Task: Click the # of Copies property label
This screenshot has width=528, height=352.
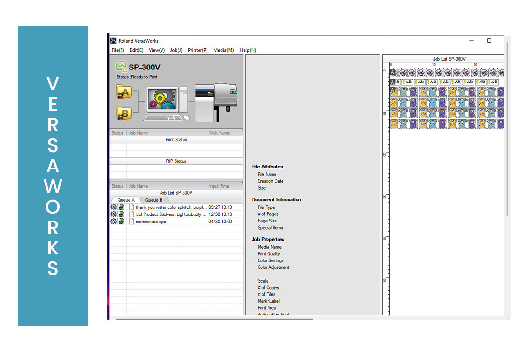Action: (x=268, y=287)
